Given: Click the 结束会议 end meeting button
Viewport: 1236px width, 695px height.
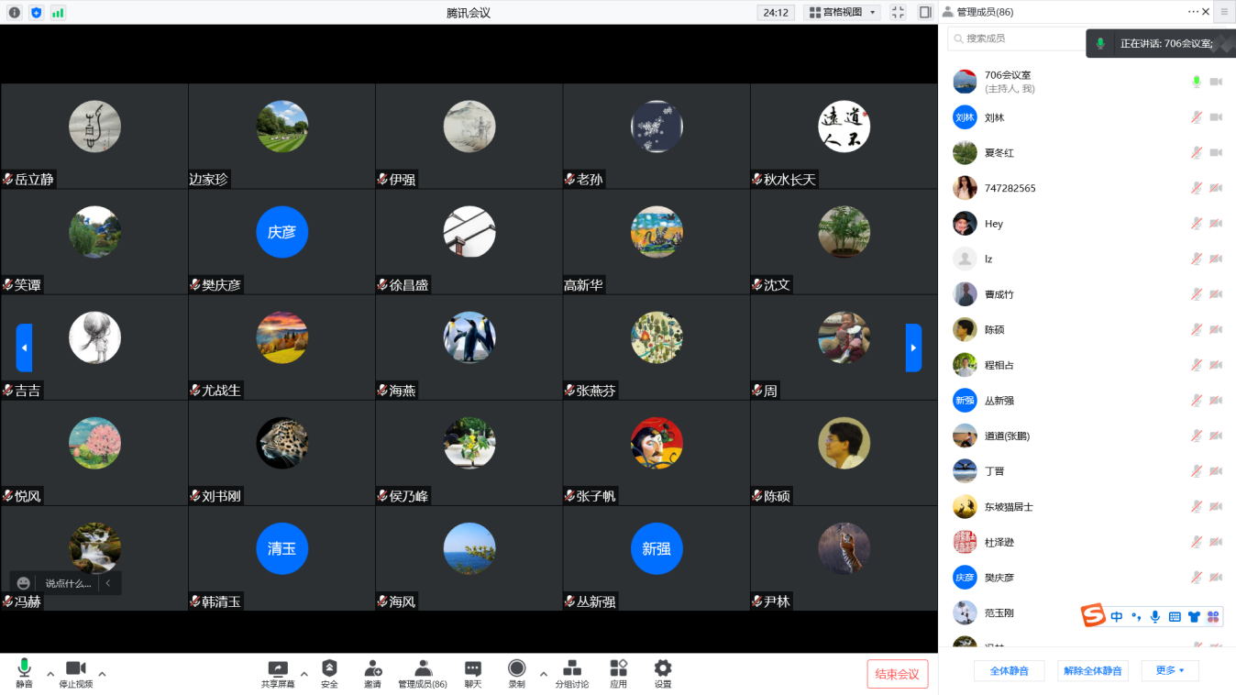Looking at the screenshot, I should (897, 674).
